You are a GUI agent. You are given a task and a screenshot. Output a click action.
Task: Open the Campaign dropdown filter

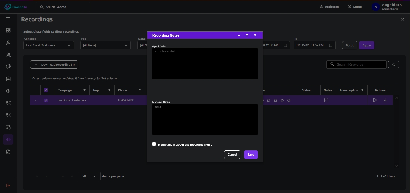tap(49, 45)
